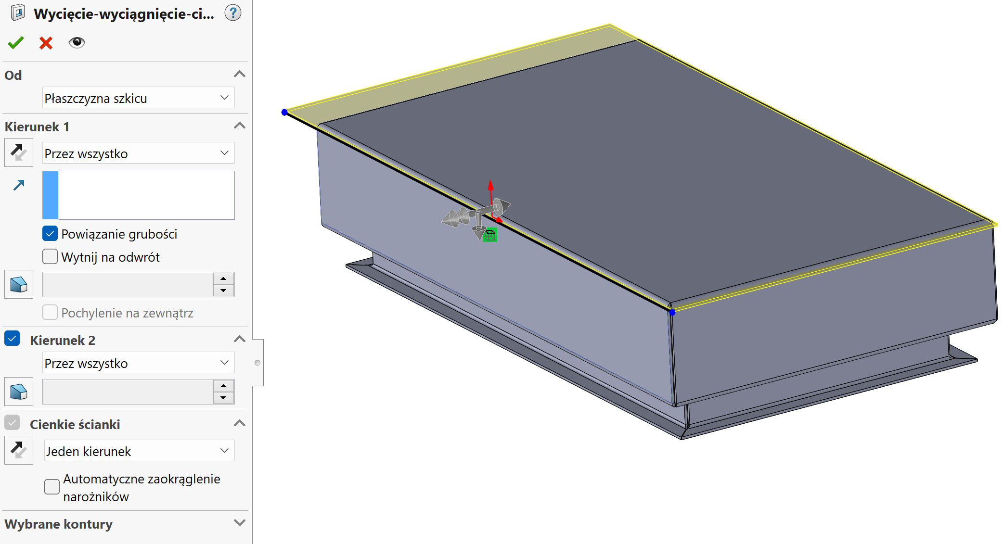Open the Płaszczyzna szkicu dropdown

coord(138,98)
